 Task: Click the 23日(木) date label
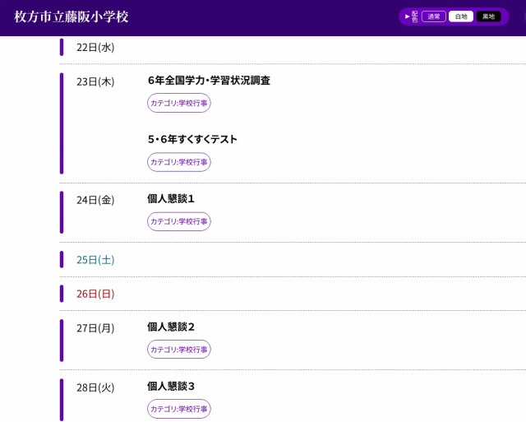[95, 82]
